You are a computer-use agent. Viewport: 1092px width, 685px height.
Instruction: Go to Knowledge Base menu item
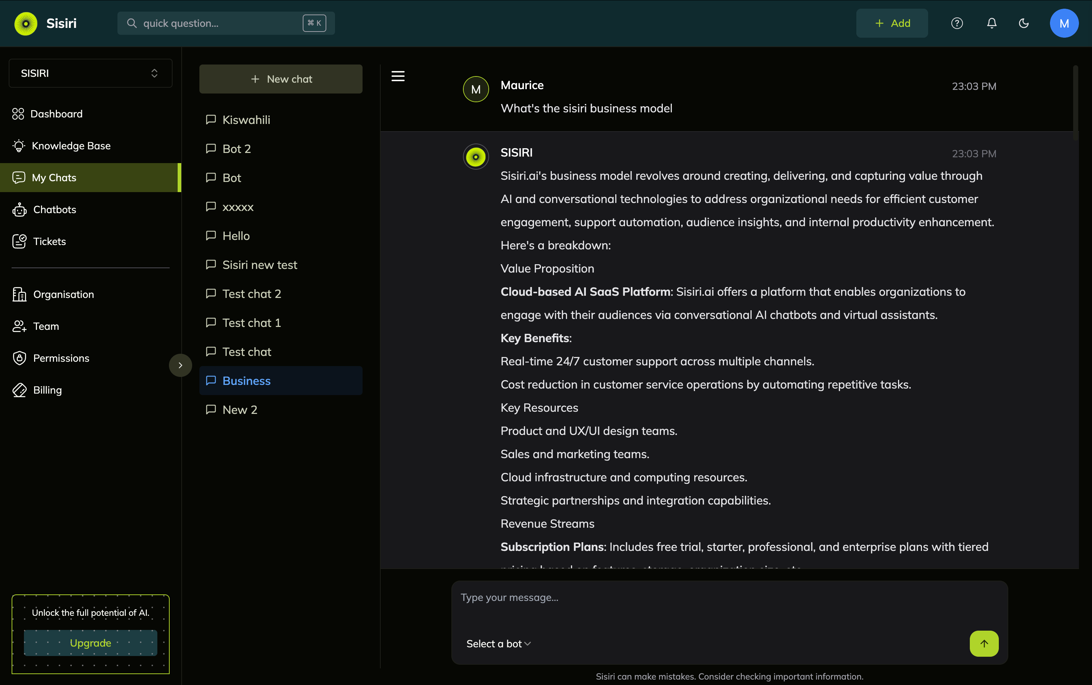click(71, 146)
